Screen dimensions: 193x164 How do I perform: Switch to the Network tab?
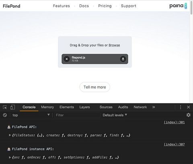coord(140,107)
